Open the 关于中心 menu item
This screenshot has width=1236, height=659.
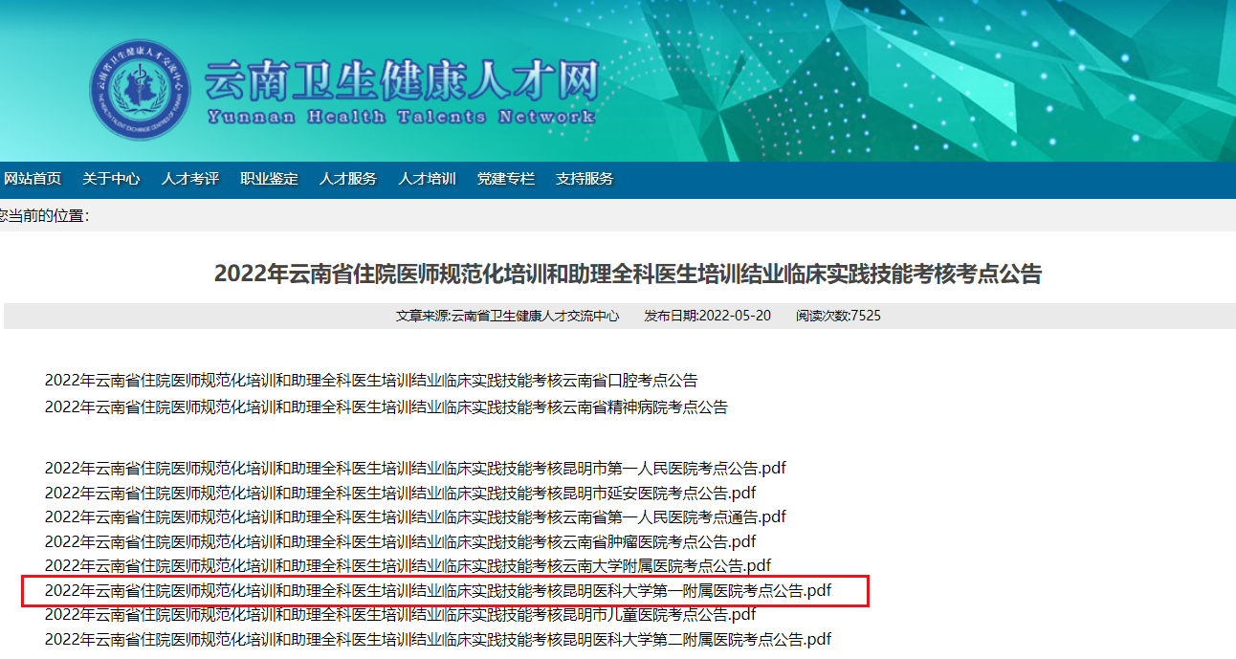point(111,179)
